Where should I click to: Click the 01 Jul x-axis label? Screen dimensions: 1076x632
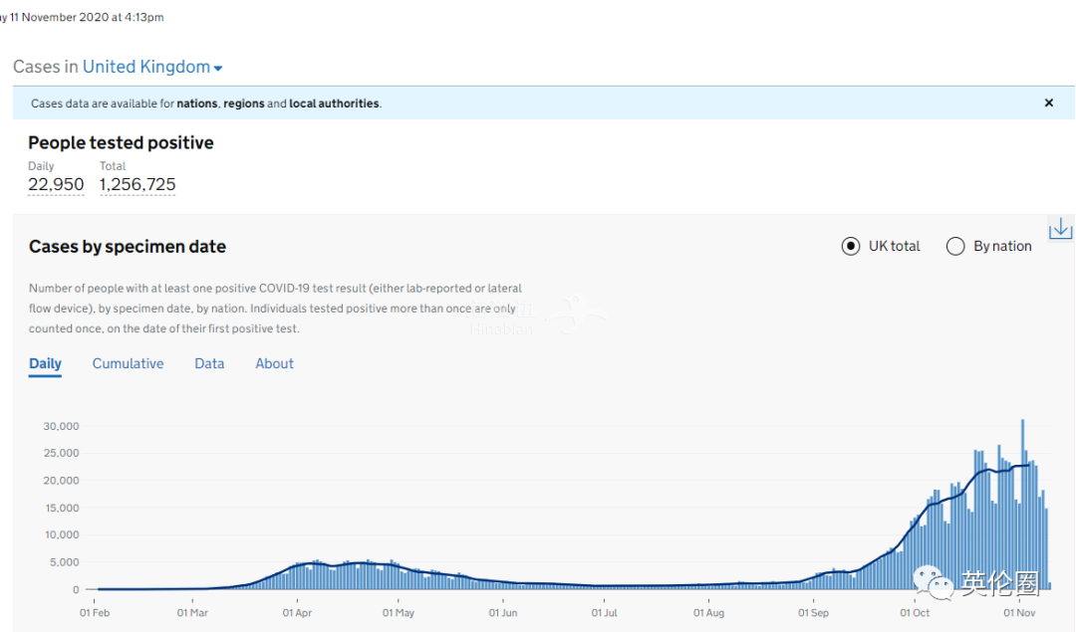(x=605, y=613)
